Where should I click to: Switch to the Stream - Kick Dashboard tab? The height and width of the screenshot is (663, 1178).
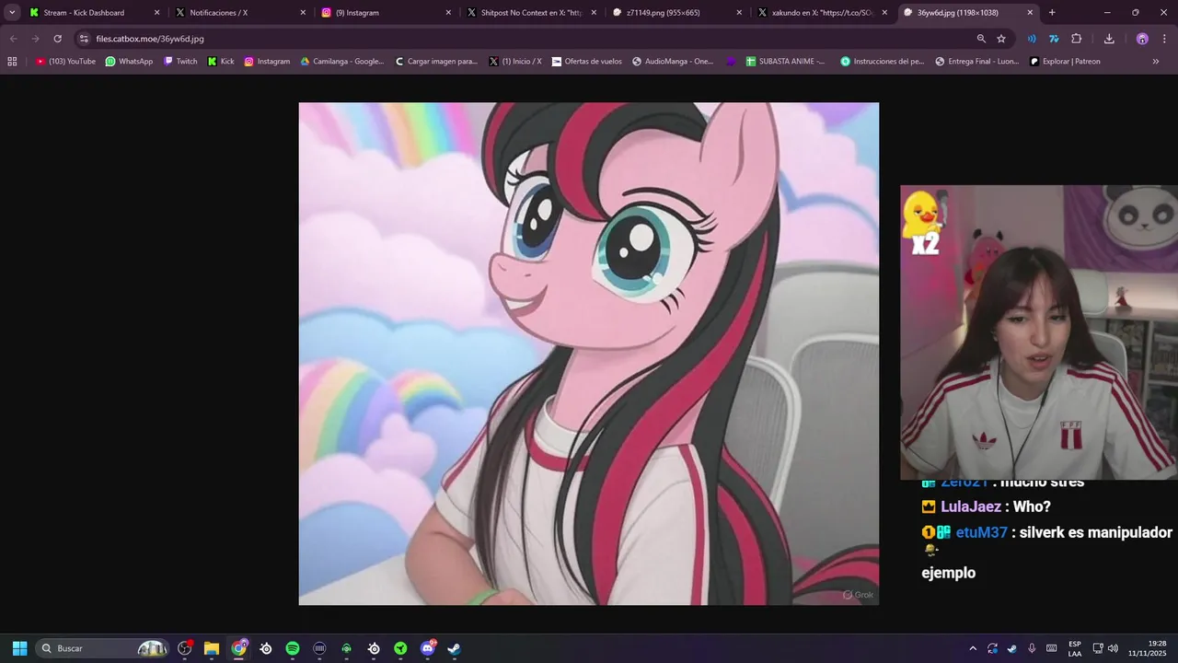click(x=85, y=13)
